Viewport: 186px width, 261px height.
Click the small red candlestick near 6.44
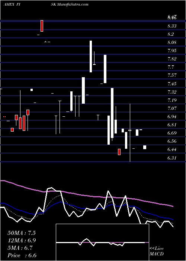tap(119, 152)
